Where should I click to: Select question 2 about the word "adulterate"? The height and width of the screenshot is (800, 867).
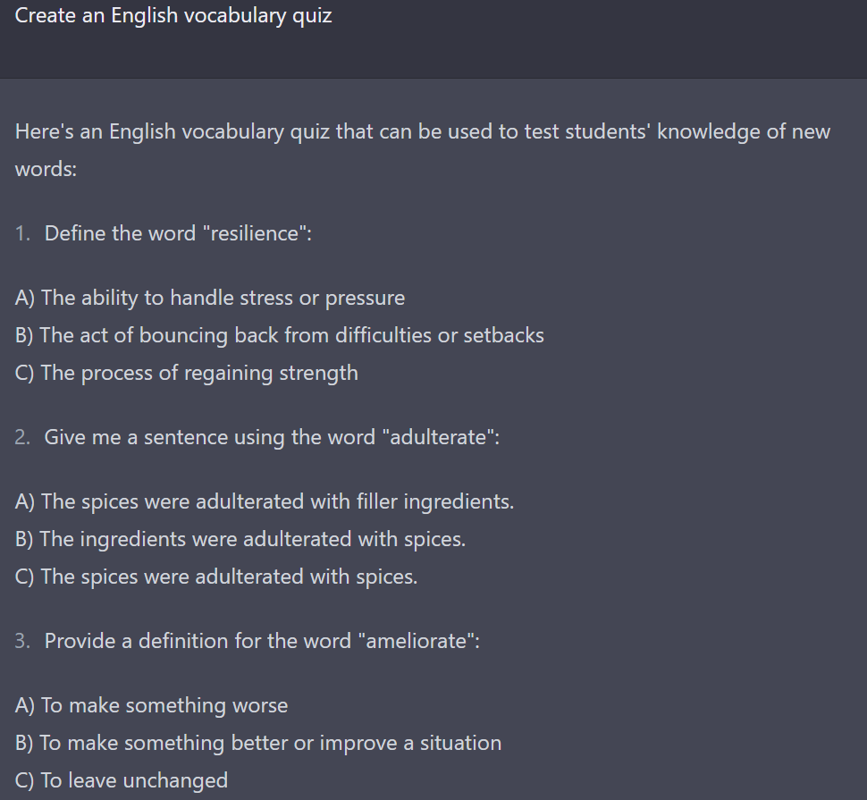pyautogui.click(x=272, y=437)
